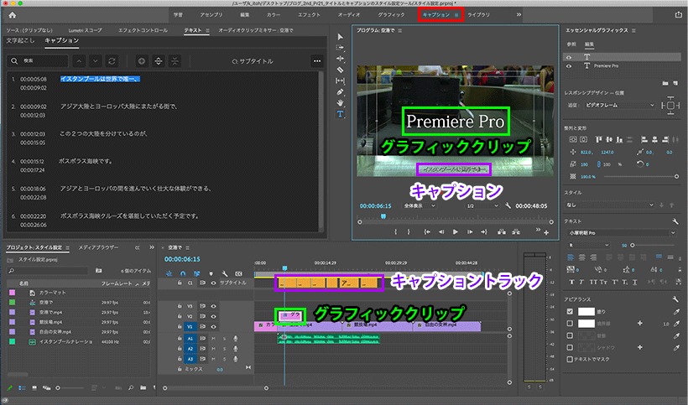
Task: Click white fill color swatch
Action: [586, 312]
